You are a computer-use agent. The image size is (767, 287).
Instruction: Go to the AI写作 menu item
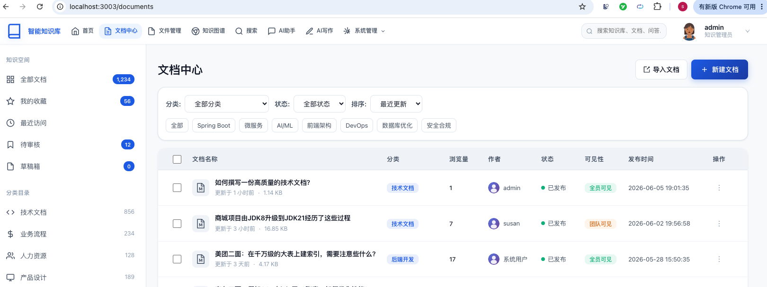coord(320,31)
